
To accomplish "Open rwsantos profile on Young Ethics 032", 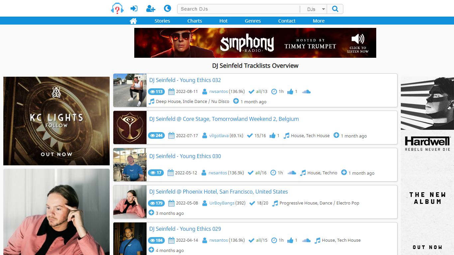I will pos(219,92).
